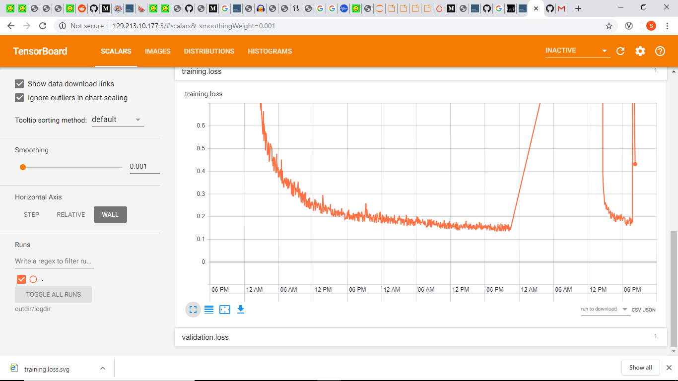Open the run to download dropdown
This screenshot has width=678, height=381.
coord(605,309)
